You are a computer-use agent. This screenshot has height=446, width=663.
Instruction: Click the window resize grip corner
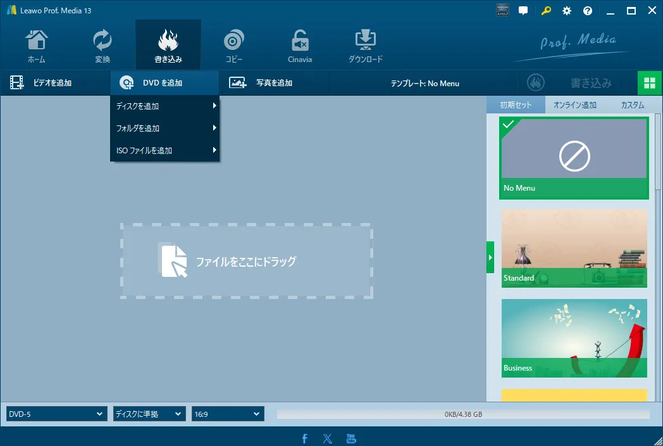pyautogui.click(x=657, y=441)
